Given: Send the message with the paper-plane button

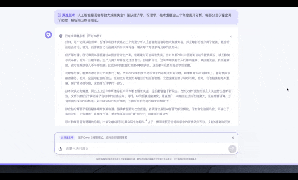Looking at the screenshot, I should (232, 149).
